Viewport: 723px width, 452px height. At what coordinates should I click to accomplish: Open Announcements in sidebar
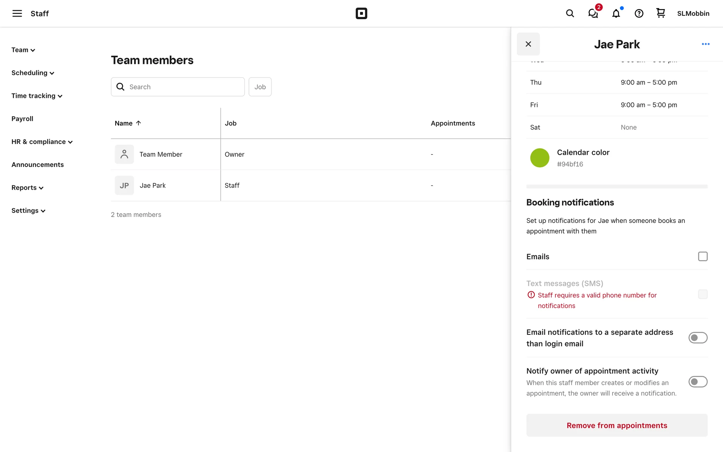coord(37,165)
